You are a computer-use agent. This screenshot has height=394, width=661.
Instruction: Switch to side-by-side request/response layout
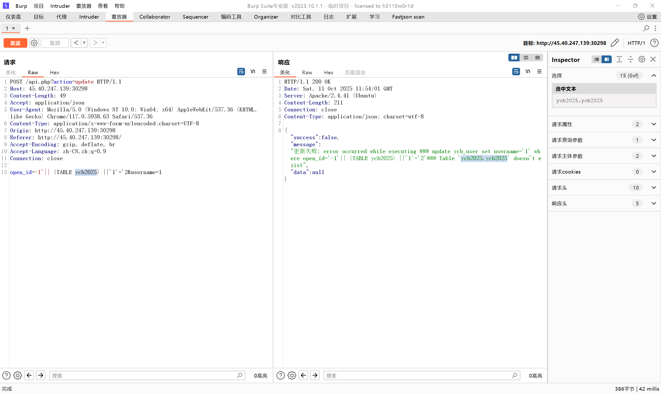click(514, 58)
